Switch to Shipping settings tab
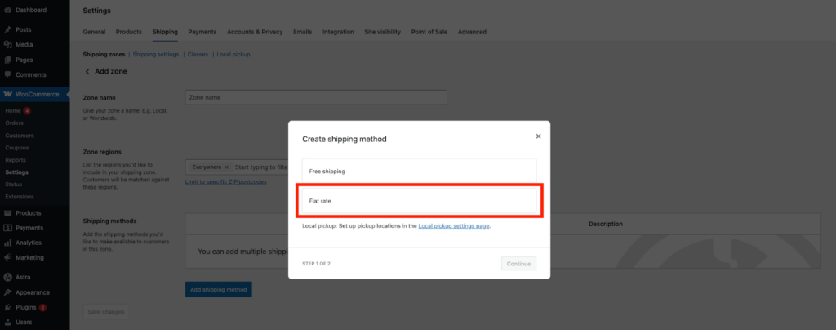Image resolution: width=836 pixels, height=330 pixels. point(165,32)
